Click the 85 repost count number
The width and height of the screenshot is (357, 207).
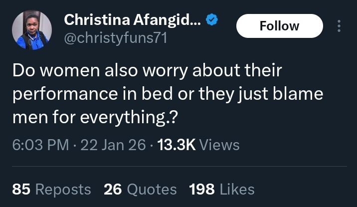pos(20,190)
